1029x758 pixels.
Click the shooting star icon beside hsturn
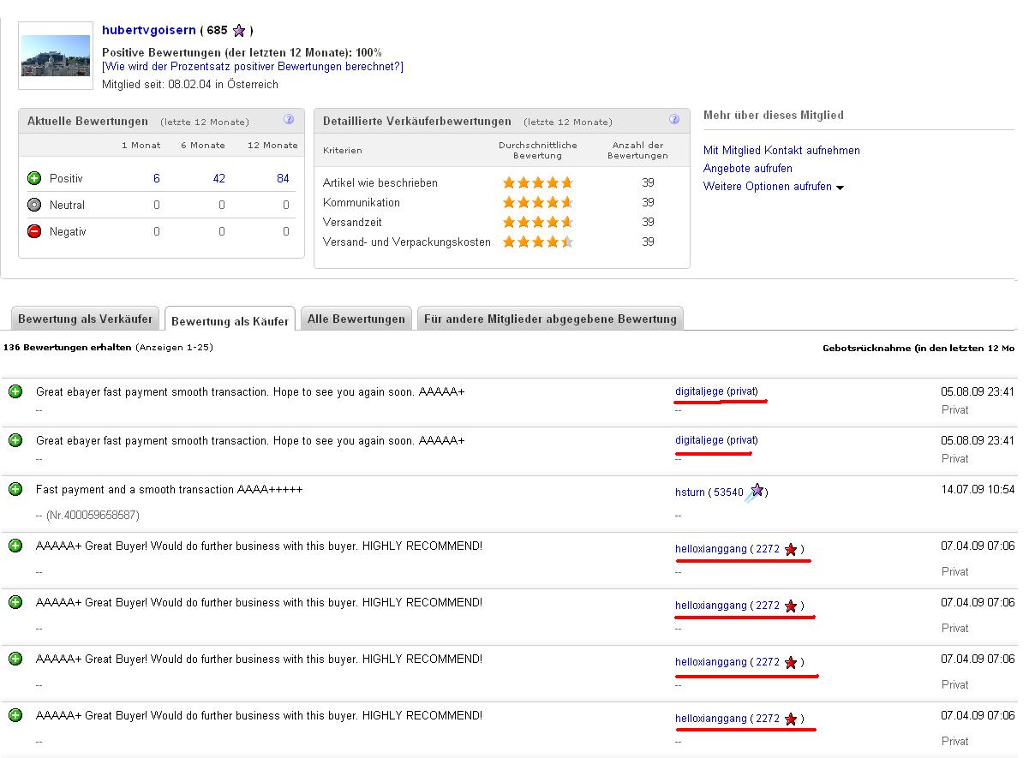(x=755, y=492)
